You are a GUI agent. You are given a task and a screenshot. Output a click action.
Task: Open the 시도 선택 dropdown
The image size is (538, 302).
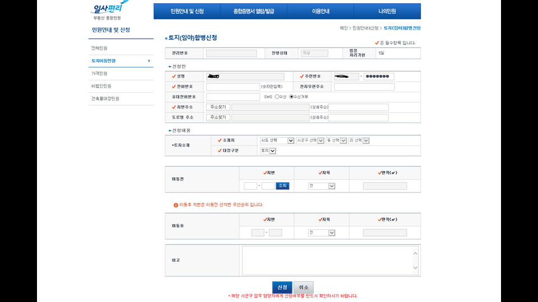(x=277, y=140)
